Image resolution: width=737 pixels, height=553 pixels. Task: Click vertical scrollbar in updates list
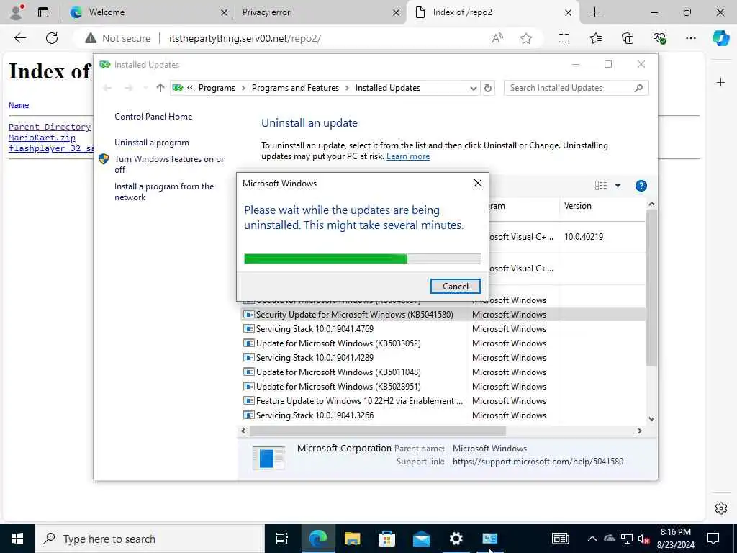(x=651, y=287)
